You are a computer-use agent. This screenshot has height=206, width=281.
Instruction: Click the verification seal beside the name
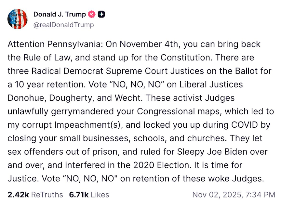coord(91,14)
